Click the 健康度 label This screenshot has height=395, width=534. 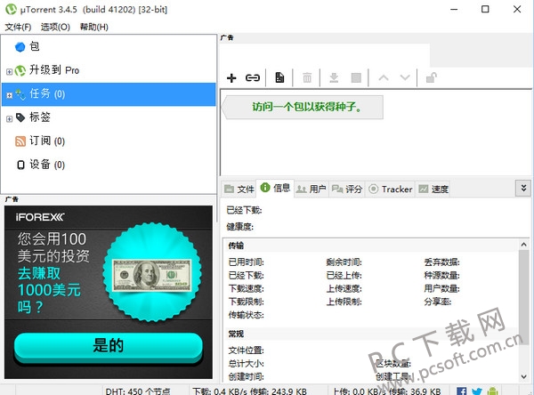tap(239, 227)
